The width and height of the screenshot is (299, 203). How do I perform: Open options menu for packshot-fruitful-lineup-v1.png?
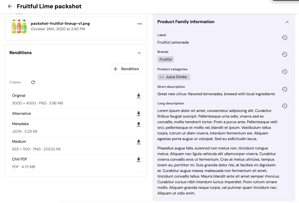coord(140,24)
